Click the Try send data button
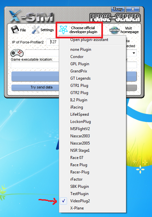 click(36, 87)
